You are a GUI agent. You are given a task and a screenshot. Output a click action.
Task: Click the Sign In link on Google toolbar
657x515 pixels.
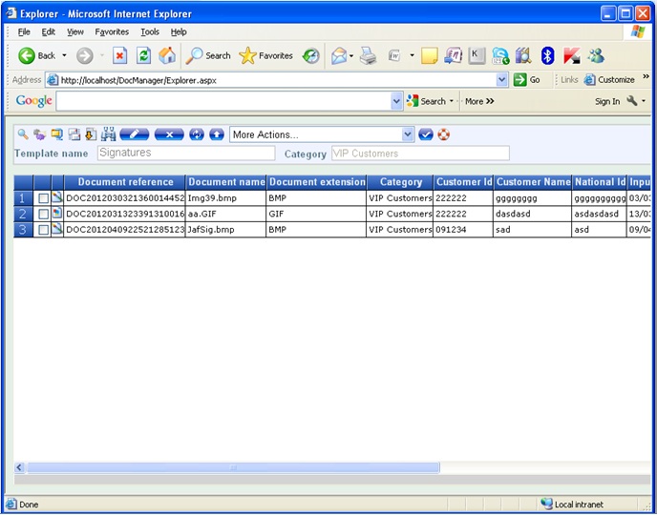pos(607,101)
